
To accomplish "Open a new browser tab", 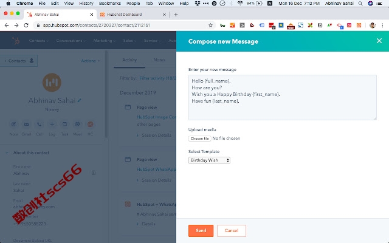I will tap(176, 15).
